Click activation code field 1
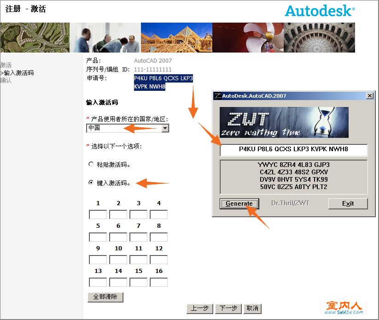The width and height of the screenshot is (379, 320). (x=98, y=214)
